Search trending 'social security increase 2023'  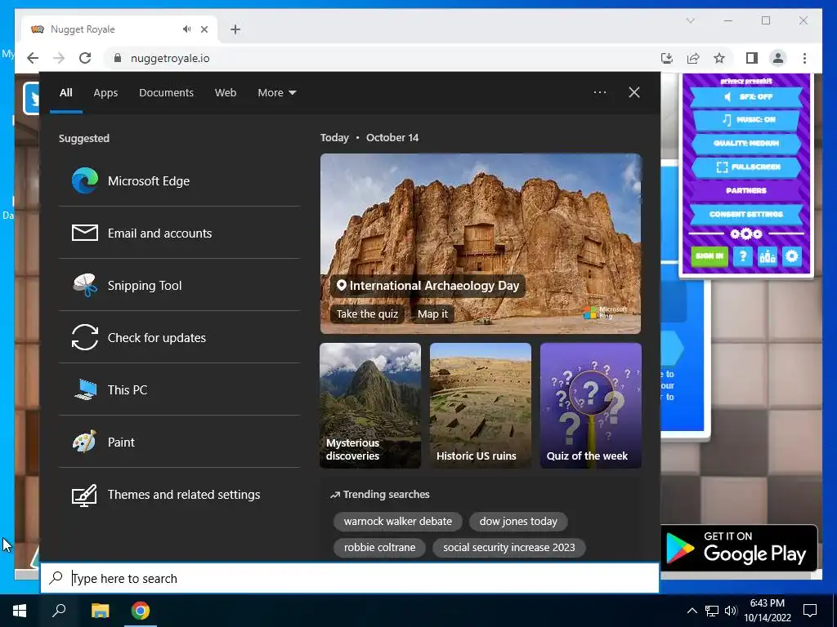508,548
